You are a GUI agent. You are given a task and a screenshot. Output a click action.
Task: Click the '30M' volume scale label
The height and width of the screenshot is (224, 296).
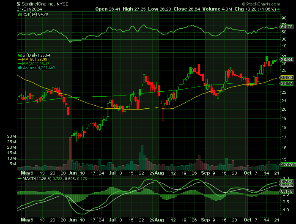11,137
